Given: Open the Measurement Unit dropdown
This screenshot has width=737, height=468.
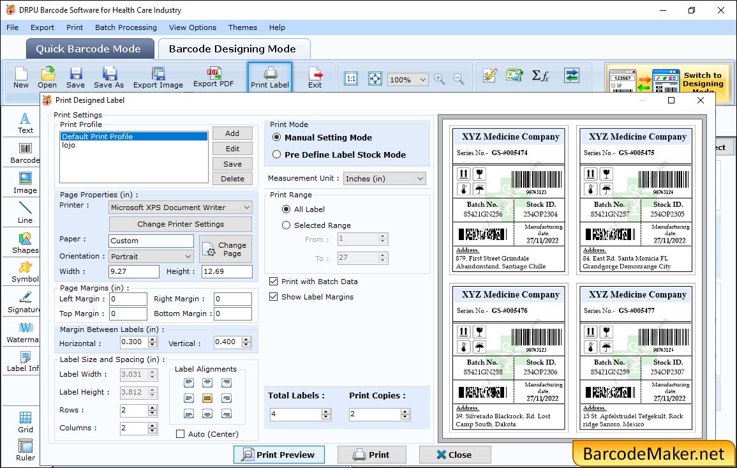Looking at the screenshot, I should (385, 179).
